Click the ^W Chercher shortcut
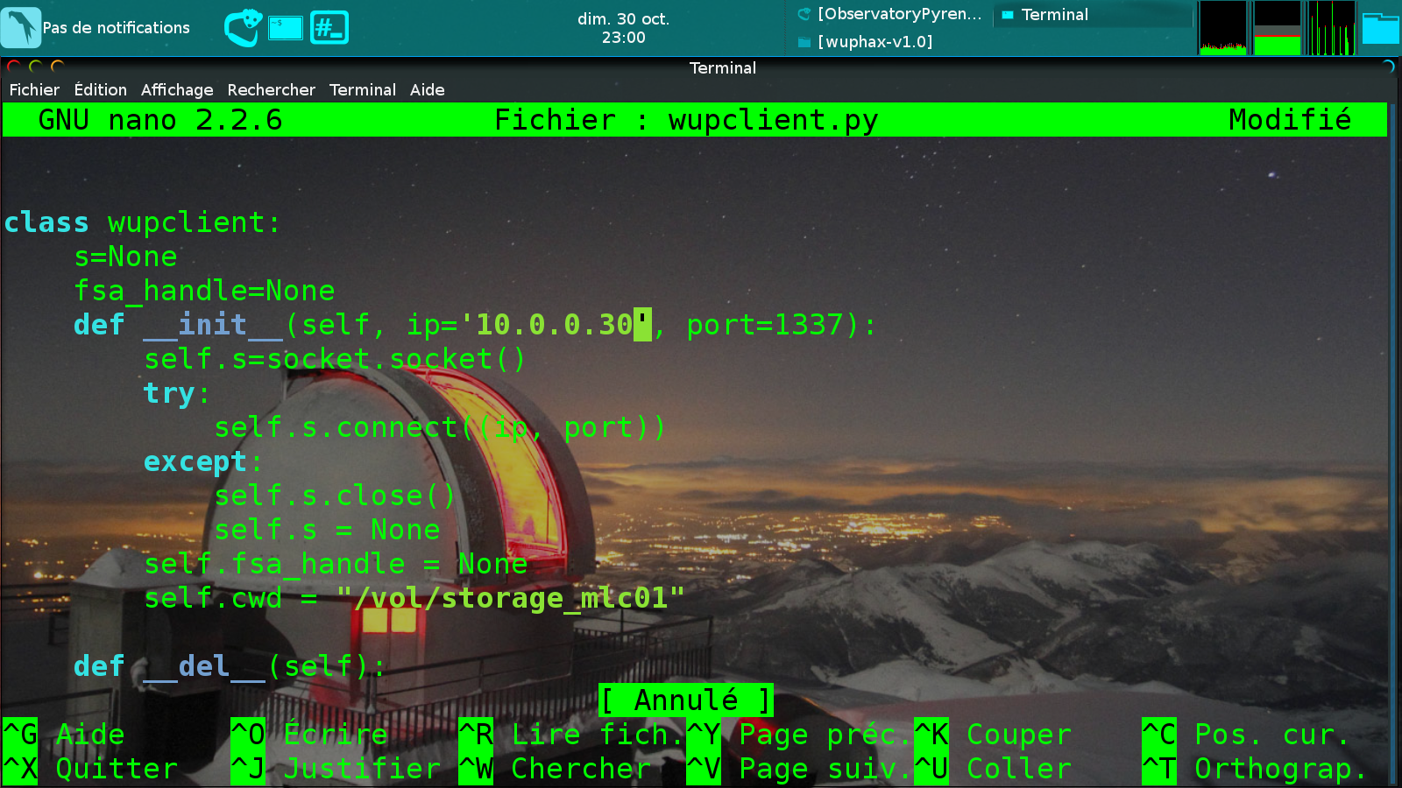1402x788 pixels. (555, 769)
